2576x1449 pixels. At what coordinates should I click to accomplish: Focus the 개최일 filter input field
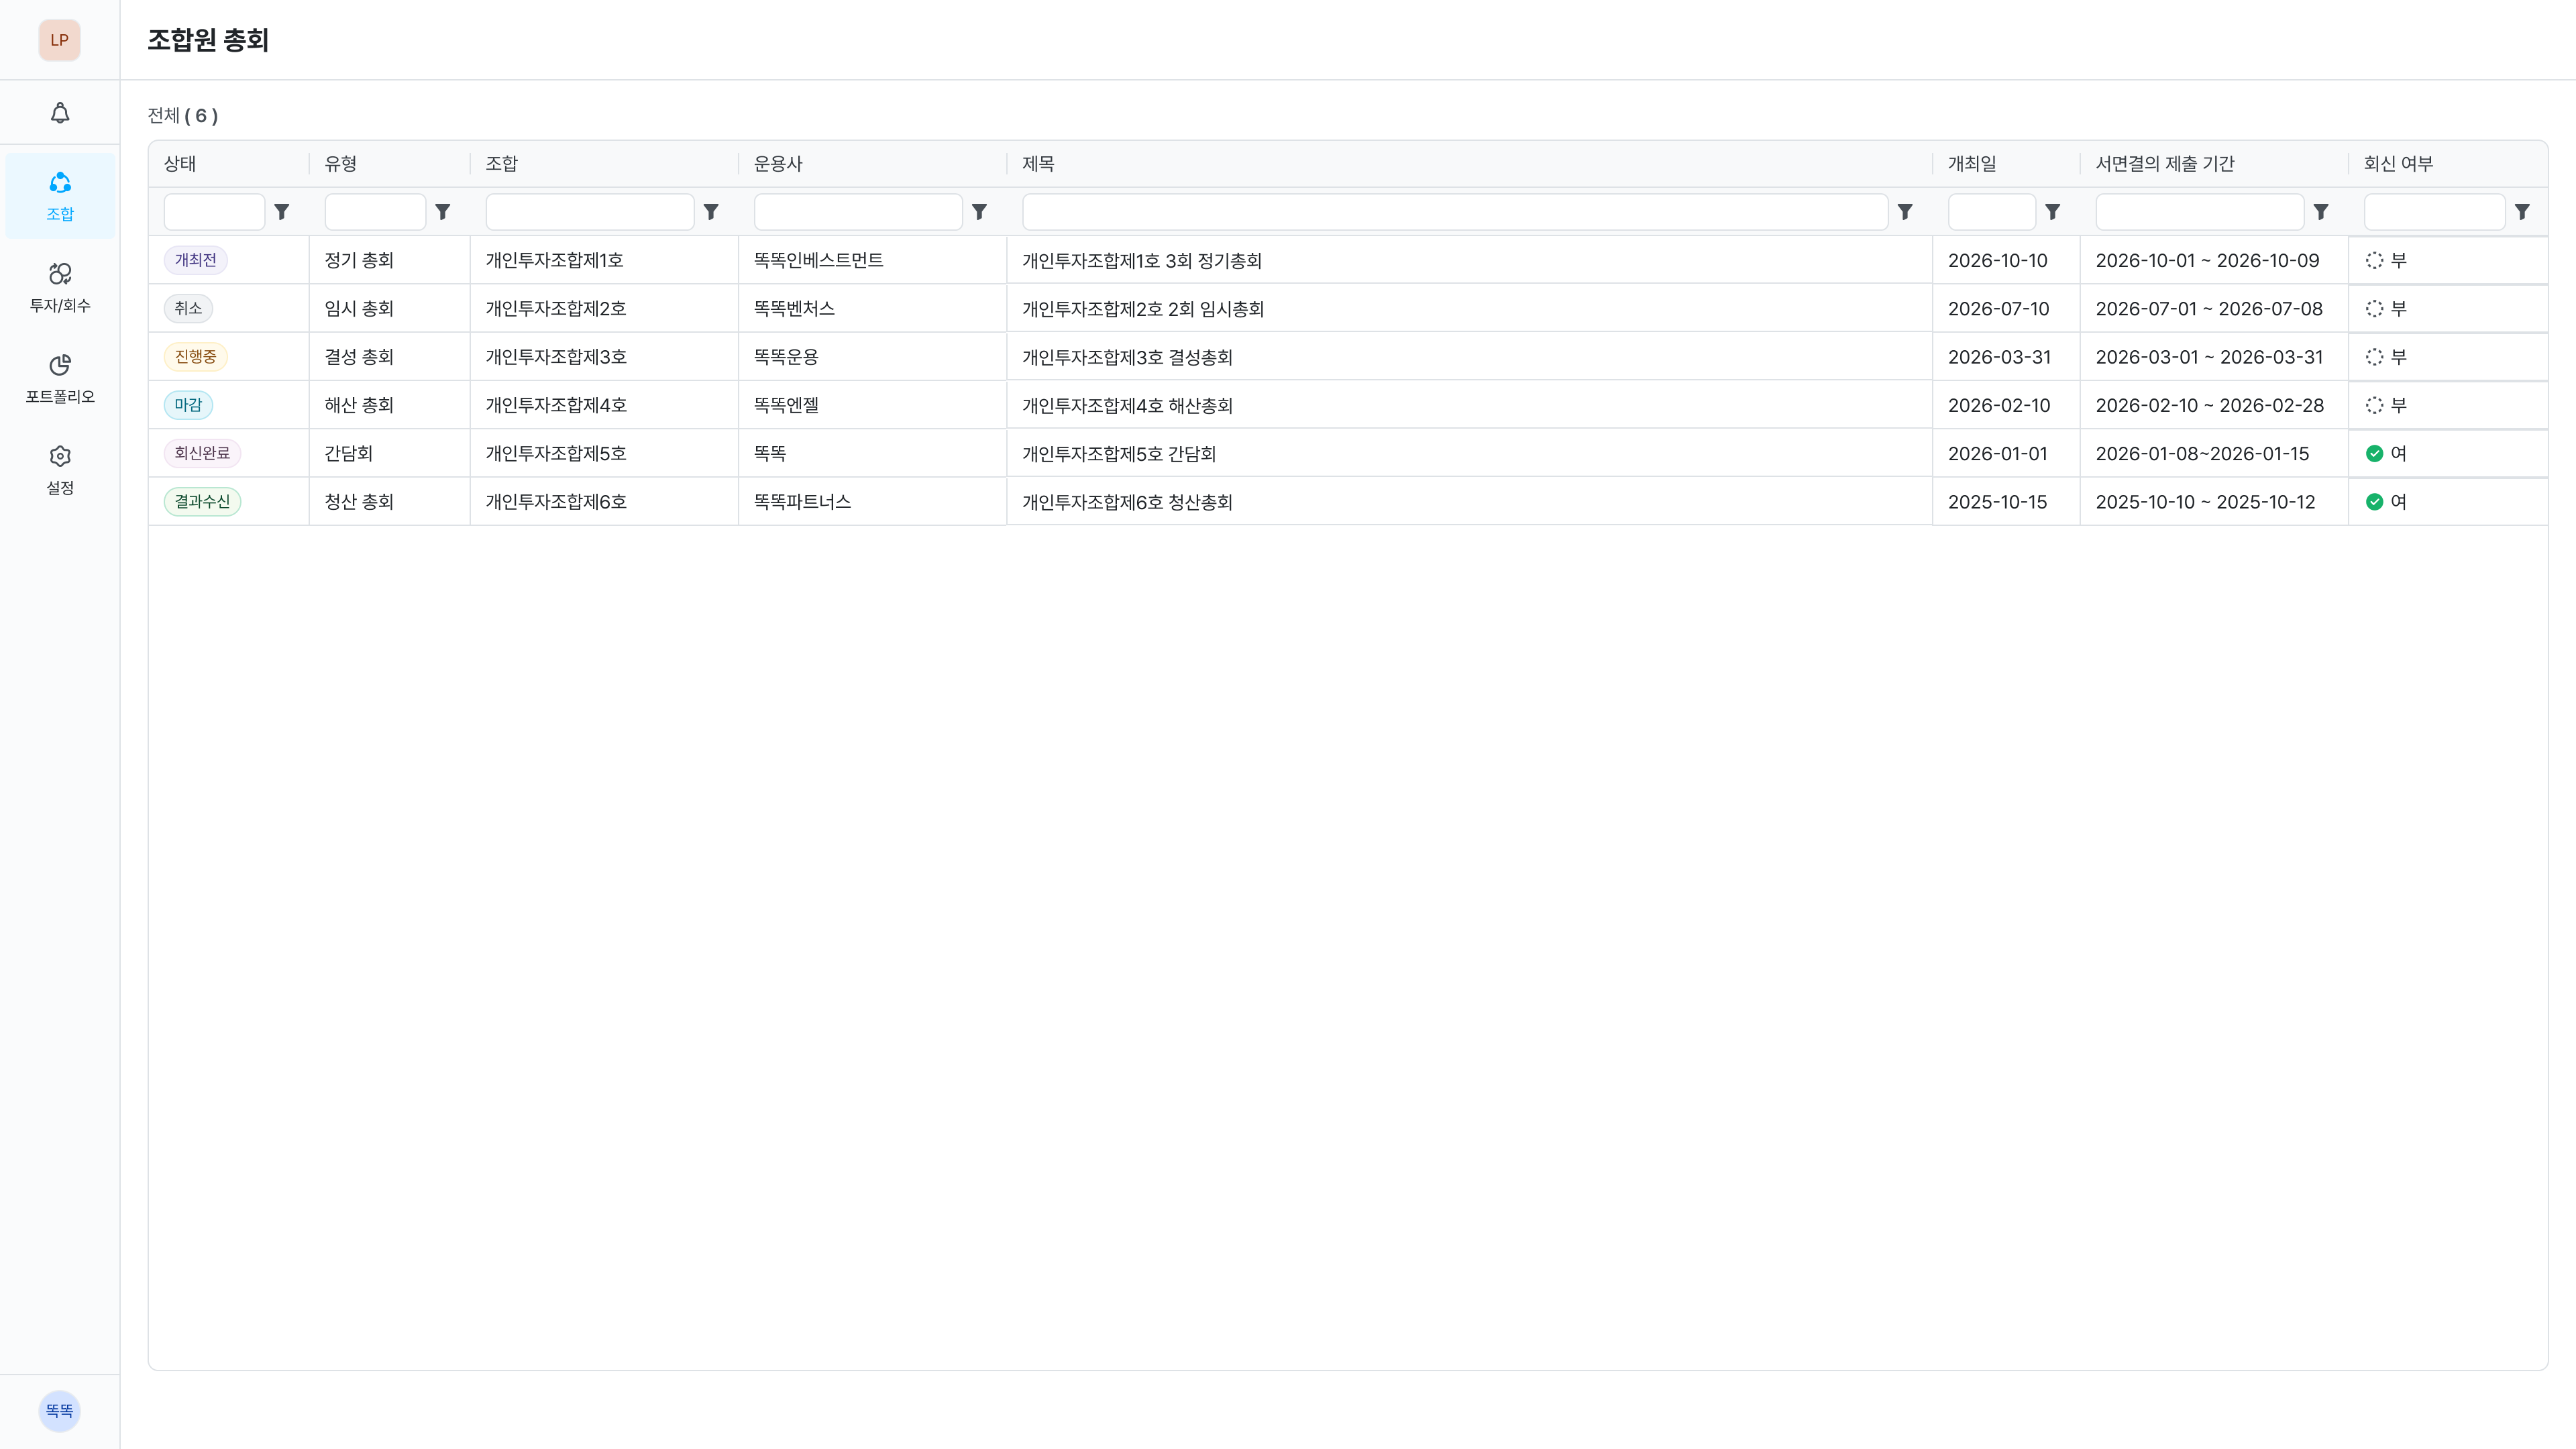pos(1991,212)
